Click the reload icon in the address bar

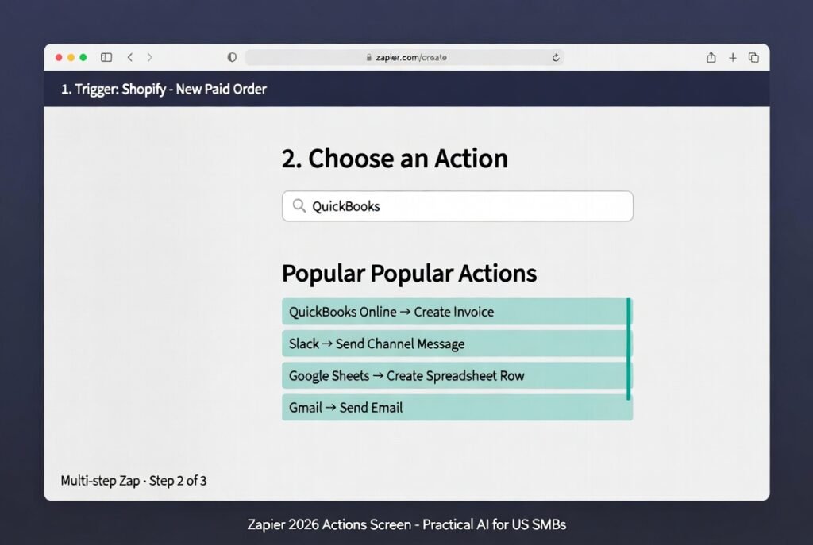[x=556, y=57]
